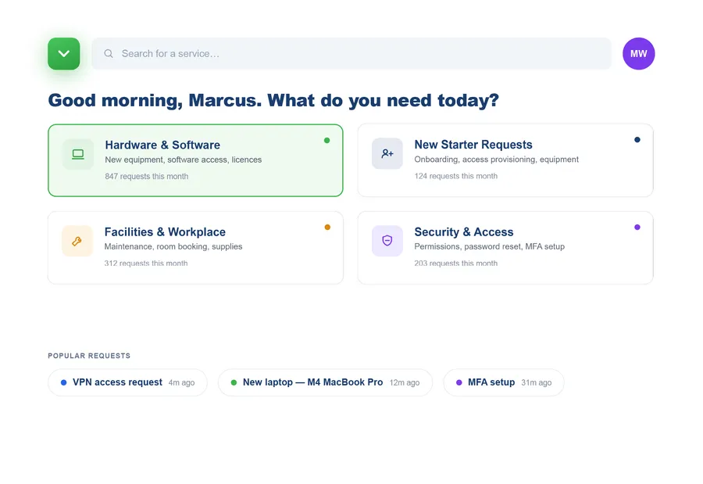This screenshot has height=484, width=703.
Task: Click the '4m ago' timestamp
Action: [181, 382]
